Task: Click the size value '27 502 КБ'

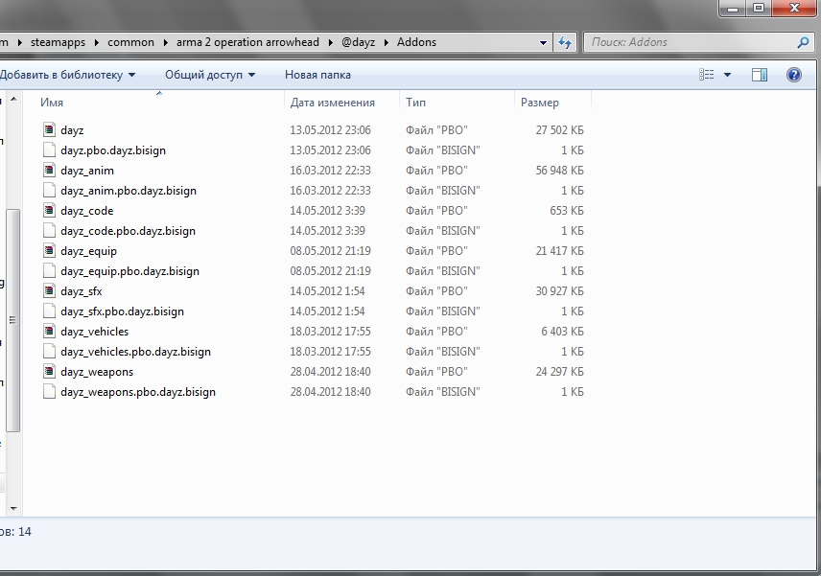Action: (559, 130)
